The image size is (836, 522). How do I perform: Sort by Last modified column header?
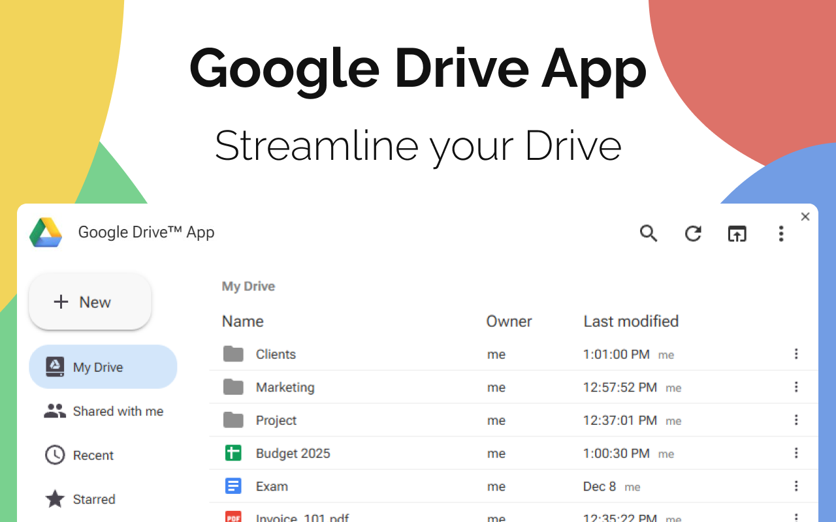click(631, 321)
